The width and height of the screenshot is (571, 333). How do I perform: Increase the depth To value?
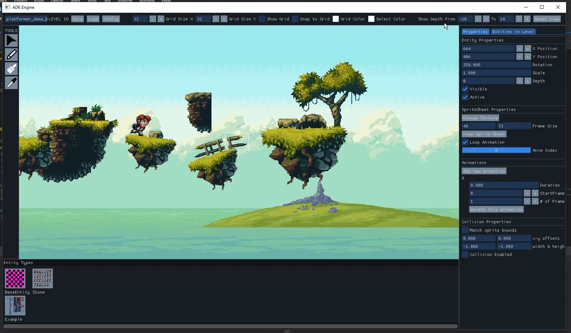527,19
